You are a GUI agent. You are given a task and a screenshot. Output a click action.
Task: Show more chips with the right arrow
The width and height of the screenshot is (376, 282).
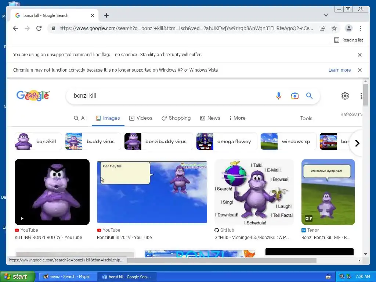click(x=357, y=143)
